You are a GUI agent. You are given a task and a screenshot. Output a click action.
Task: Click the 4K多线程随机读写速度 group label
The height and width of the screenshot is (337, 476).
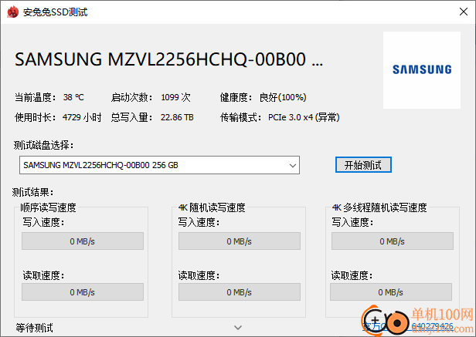coord(379,207)
